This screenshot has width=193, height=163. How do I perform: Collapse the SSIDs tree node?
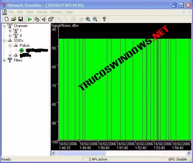point(4,41)
